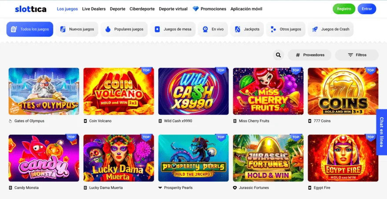
Task: Click the Slottica logo
Action: point(30,9)
